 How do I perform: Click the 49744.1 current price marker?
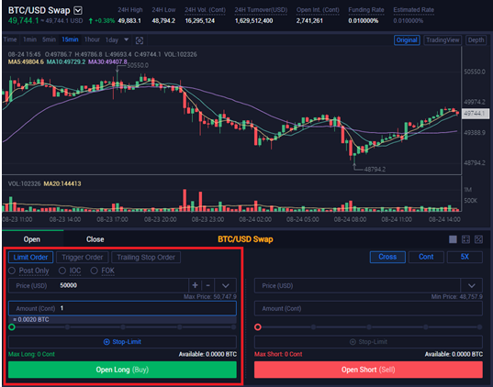pos(475,114)
